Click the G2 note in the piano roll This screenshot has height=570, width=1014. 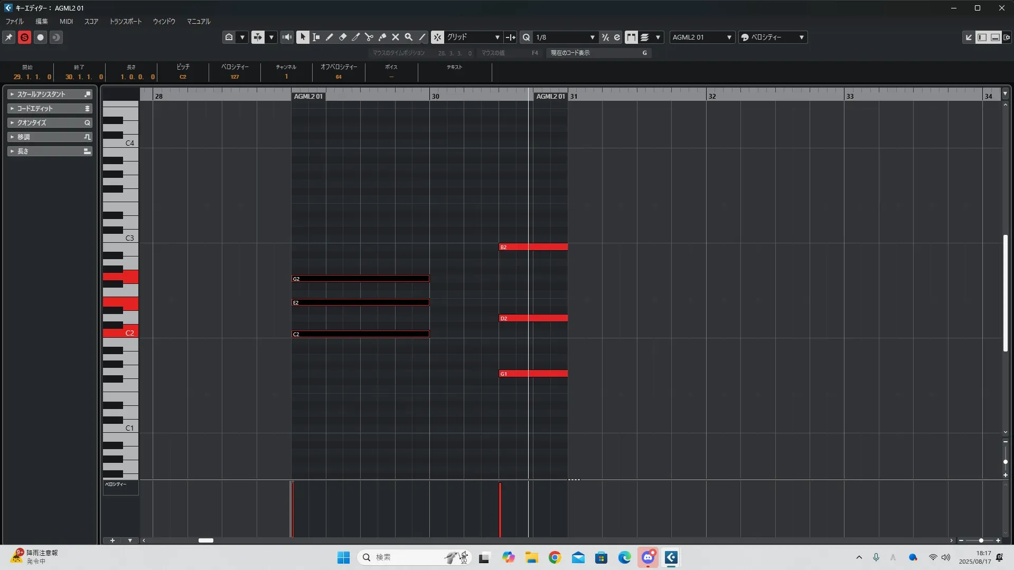[360, 279]
